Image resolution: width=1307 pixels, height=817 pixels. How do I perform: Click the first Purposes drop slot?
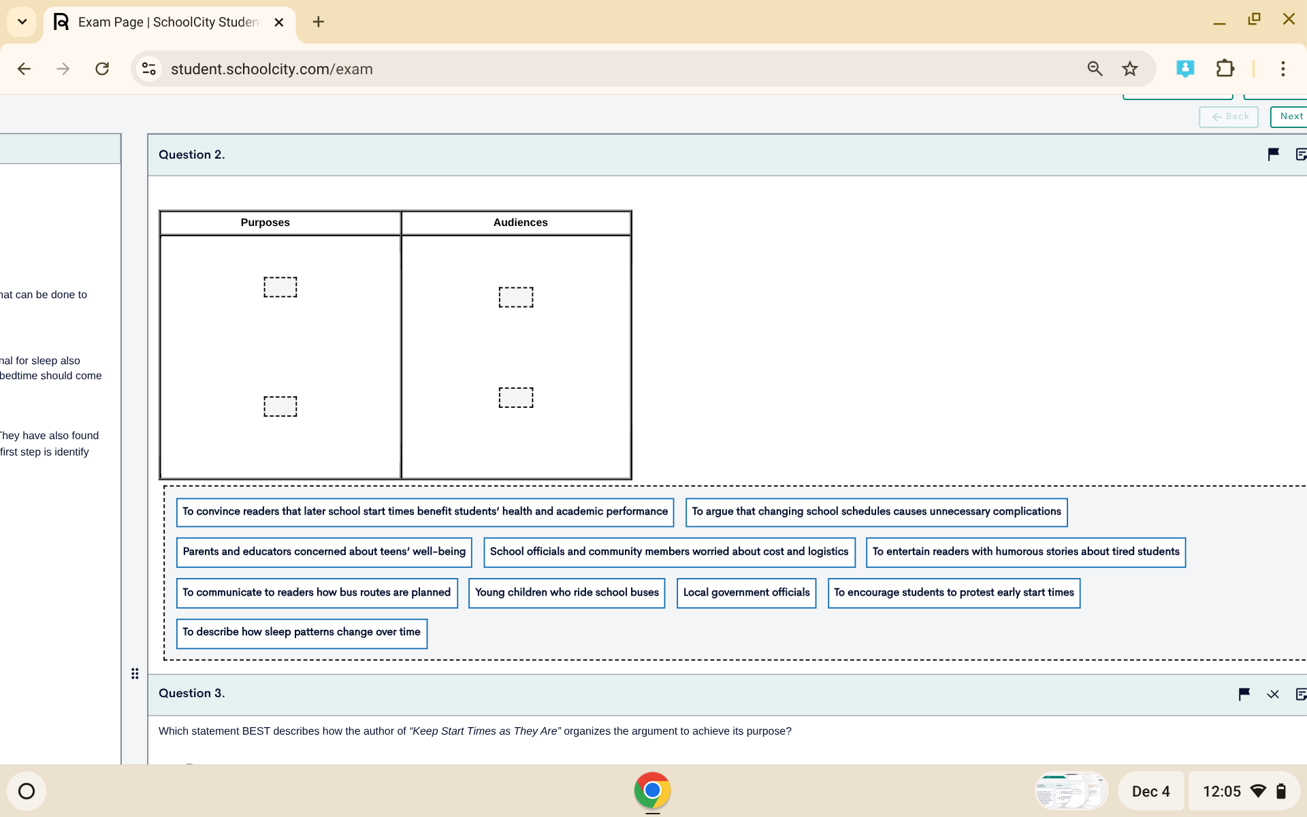pos(280,287)
